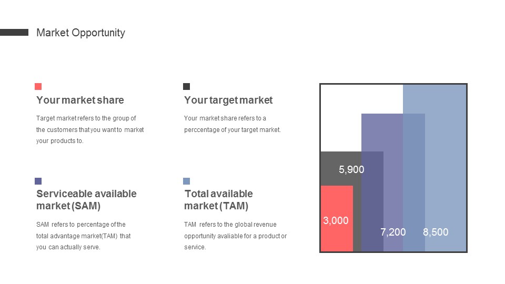Viewport: 505px width, 284px height.
Task: Click the Market Opportunity slide title
Action: point(80,33)
